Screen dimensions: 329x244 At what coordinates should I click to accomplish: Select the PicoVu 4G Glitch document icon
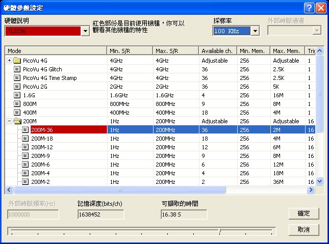(x=17, y=69)
